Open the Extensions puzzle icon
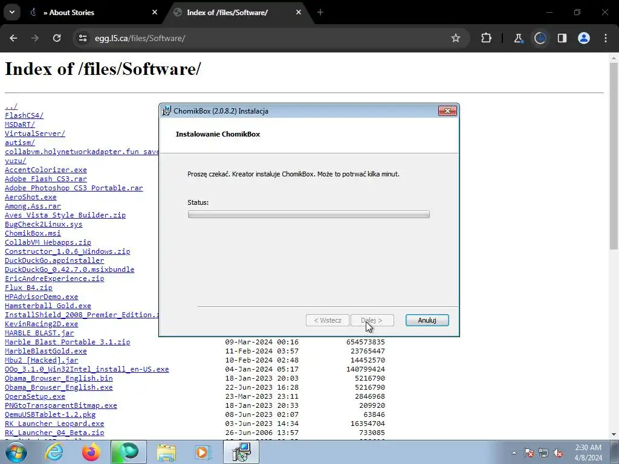 click(487, 38)
